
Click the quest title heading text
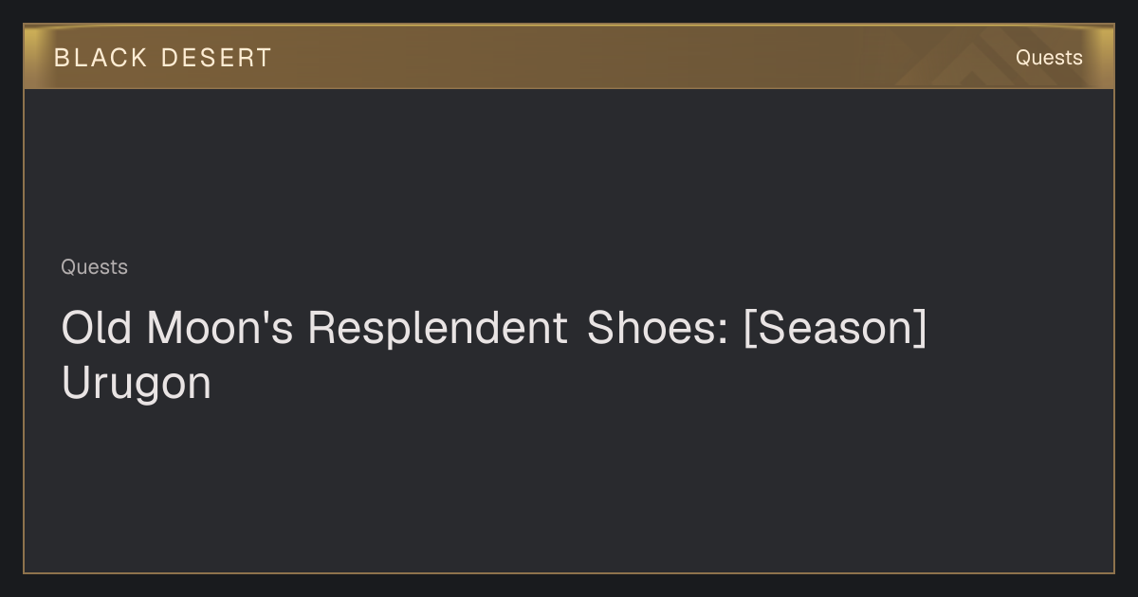tap(493, 355)
